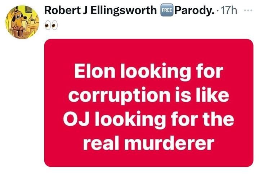Click the separator dot before 17h
The height and width of the screenshot is (174, 259).
218,11
